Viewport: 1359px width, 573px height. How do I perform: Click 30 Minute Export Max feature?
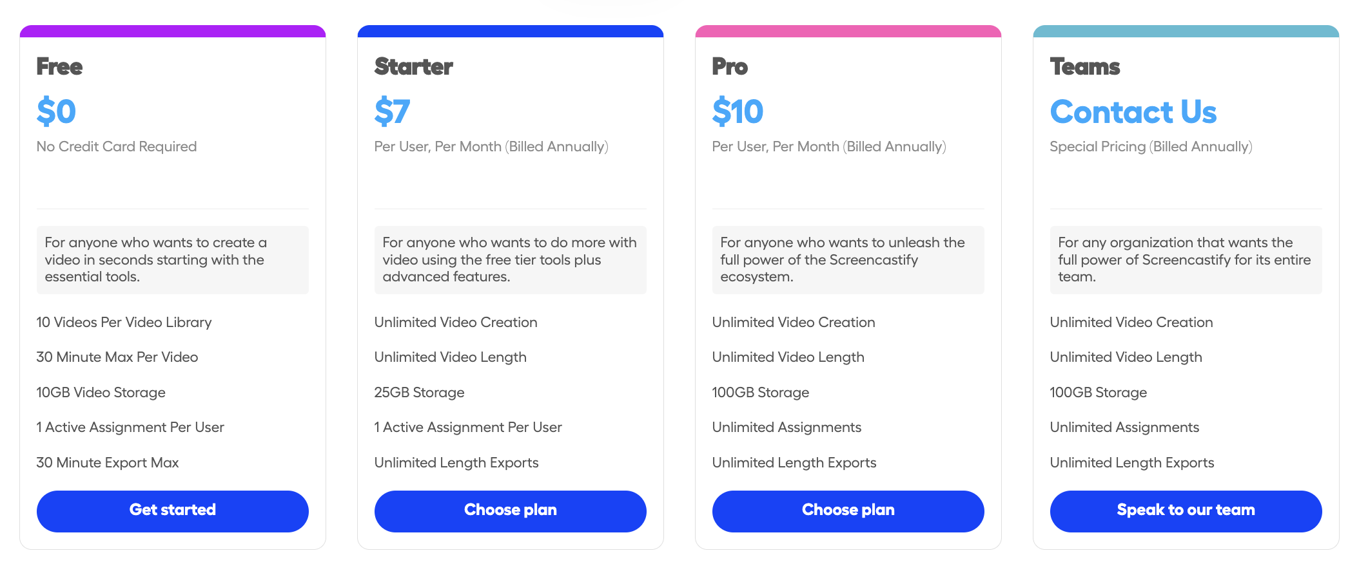[x=108, y=462]
